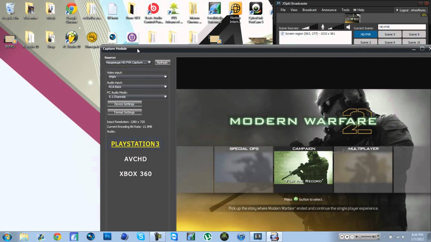Open the XSplit Broadcast menu
431x242 pixels.
309,10
